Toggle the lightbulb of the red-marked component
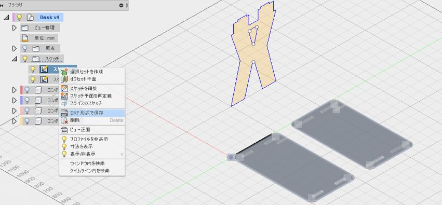Viewport: 442px width, 205px height. (x=27, y=90)
